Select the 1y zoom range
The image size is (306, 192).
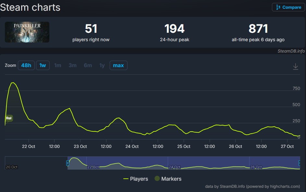(x=102, y=65)
